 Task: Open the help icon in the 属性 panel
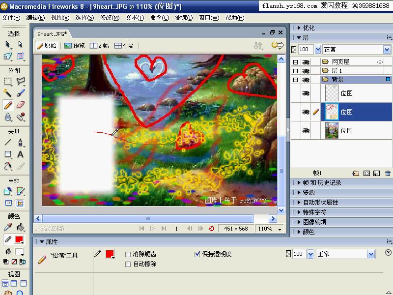[388, 253]
